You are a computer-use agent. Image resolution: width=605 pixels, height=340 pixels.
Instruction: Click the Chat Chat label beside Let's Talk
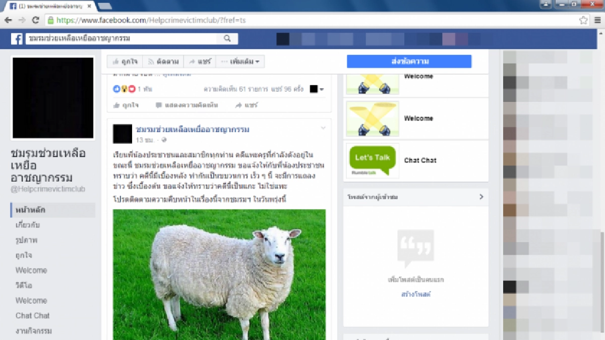(420, 160)
